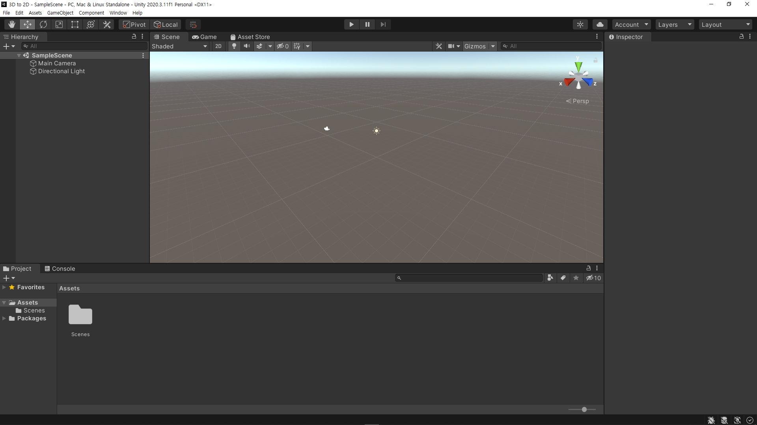Toggle Local handle rotation button
This screenshot has width=757, height=425.
(x=166, y=24)
